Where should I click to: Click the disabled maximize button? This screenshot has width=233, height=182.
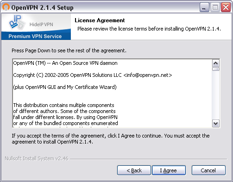click(215, 7)
